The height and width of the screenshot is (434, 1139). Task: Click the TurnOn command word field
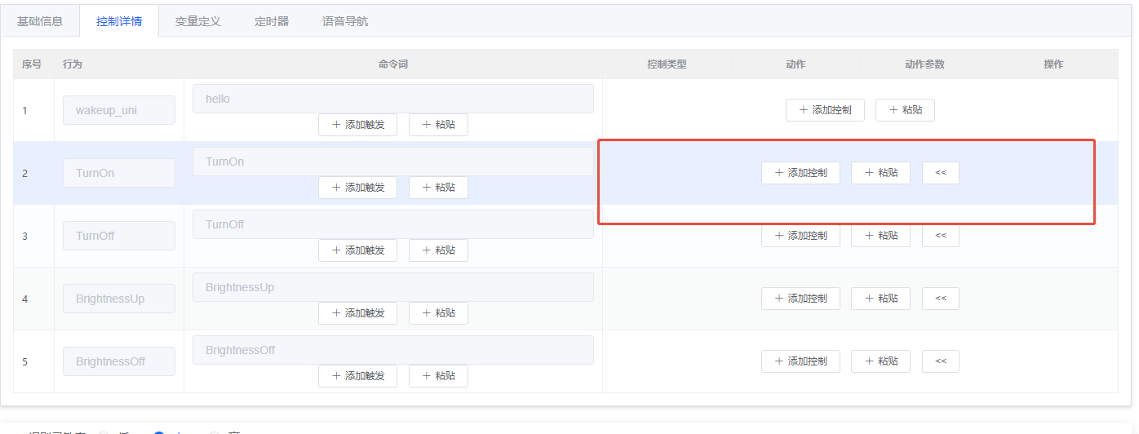[x=392, y=162]
